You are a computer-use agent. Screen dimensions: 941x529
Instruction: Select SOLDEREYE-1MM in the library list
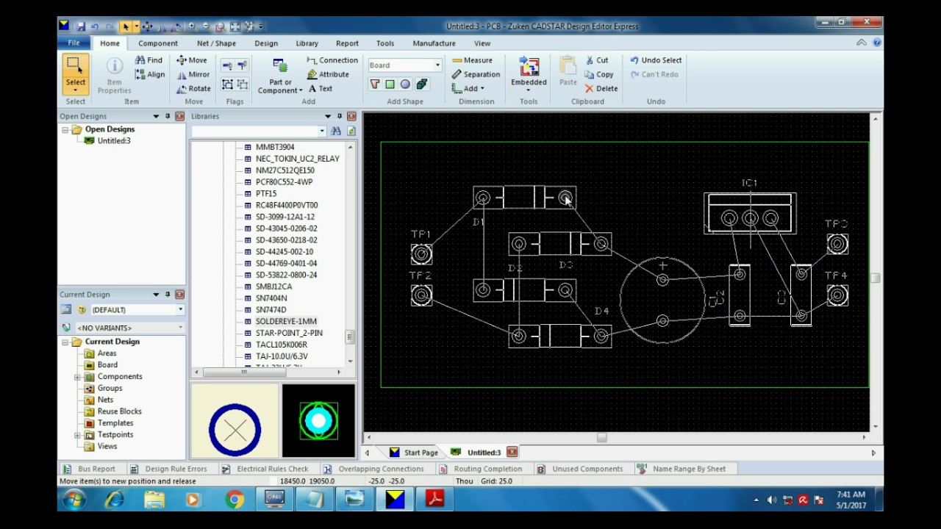(x=286, y=322)
